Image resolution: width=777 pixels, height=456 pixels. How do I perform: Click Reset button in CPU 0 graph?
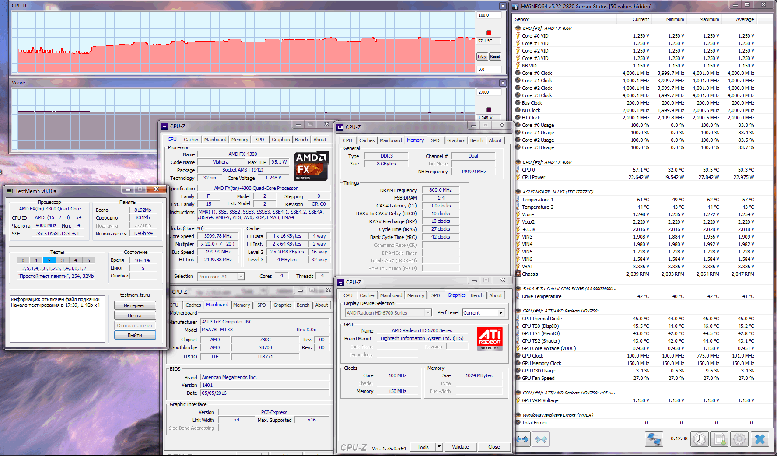click(495, 56)
